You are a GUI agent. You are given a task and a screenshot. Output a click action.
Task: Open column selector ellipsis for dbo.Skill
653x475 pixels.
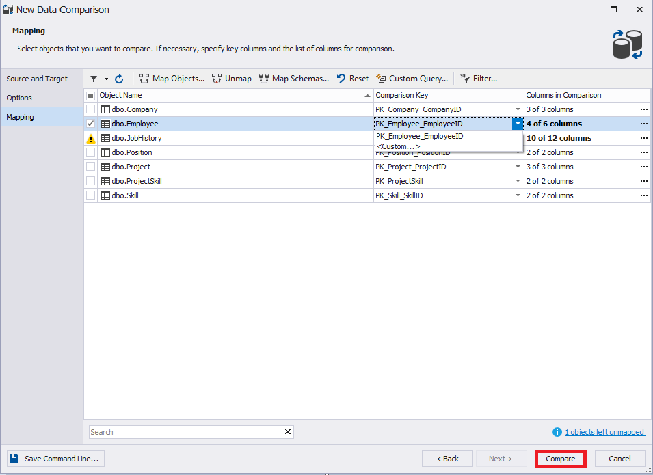[644, 195]
